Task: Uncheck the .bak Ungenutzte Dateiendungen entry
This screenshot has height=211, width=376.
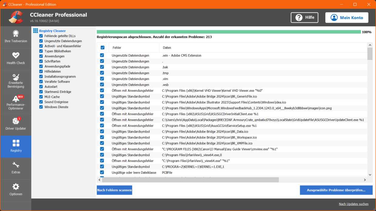Action: pos(102,67)
